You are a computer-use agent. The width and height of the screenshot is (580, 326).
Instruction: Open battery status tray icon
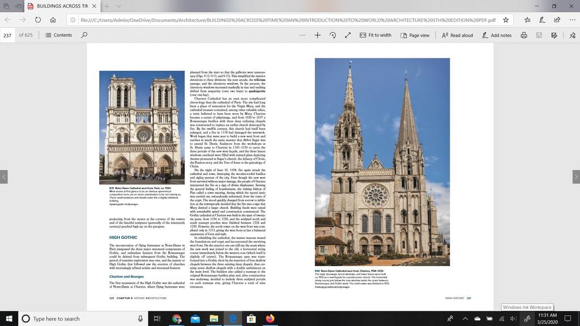point(489,319)
